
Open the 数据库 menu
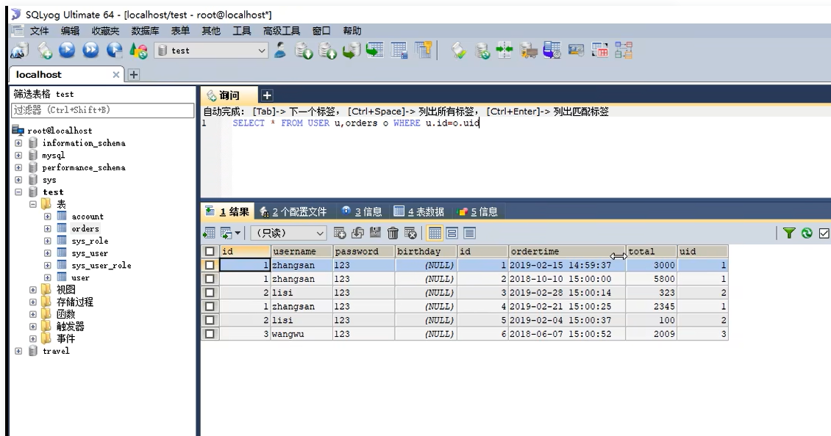pyautogui.click(x=145, y=30)
